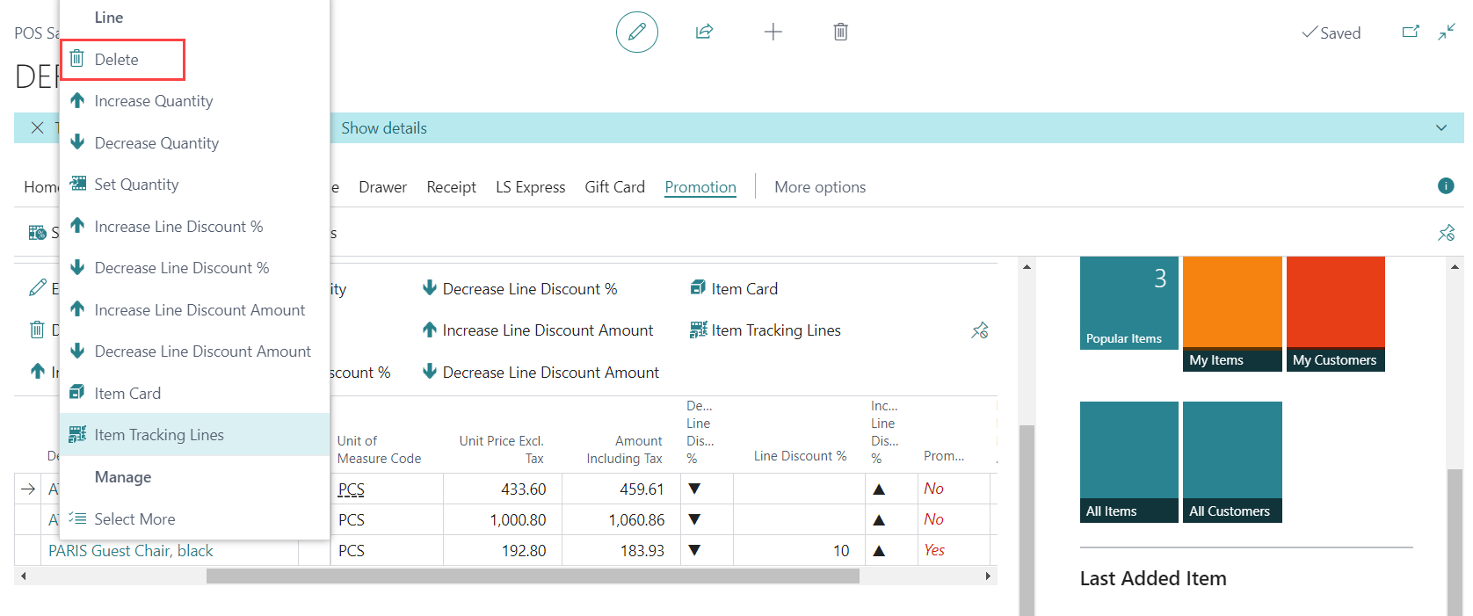Image resolution: width=1473 pixels, height=616 pixels.
Task: Choose Decrease Quantity in Line menu
Action: coord(194,142)
